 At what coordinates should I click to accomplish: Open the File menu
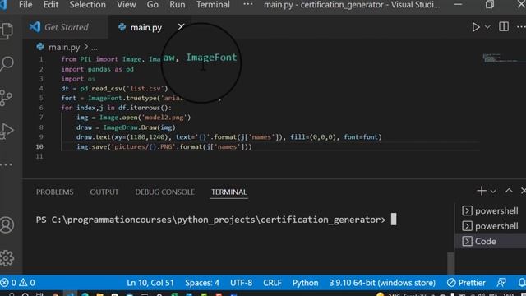coord(25,5)
